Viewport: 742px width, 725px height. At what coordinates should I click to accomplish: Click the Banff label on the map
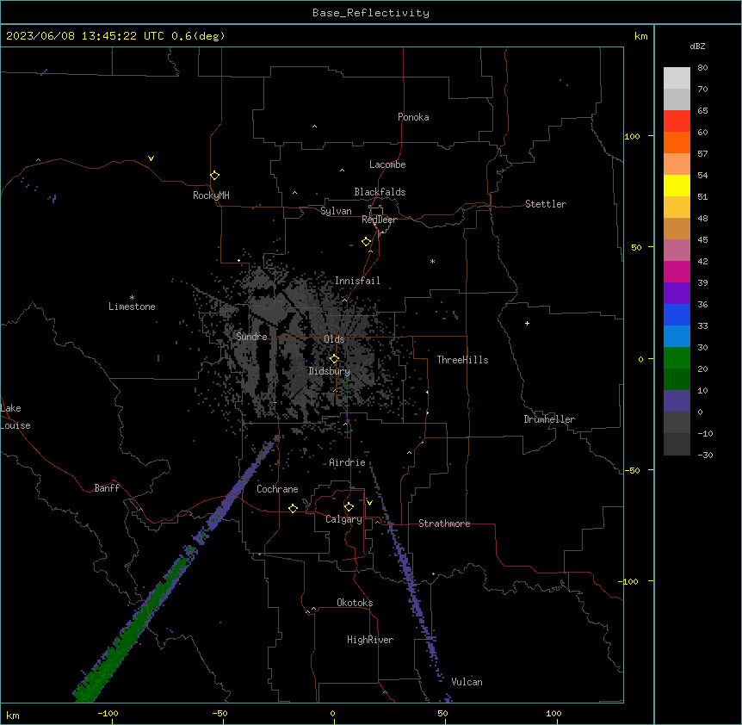pos(107,488)
